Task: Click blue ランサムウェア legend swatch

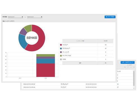Action: pos(61,48)
